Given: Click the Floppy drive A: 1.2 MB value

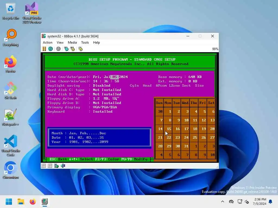Looking at the screenshot, I should pyautogui.click(x=106, y=99).
